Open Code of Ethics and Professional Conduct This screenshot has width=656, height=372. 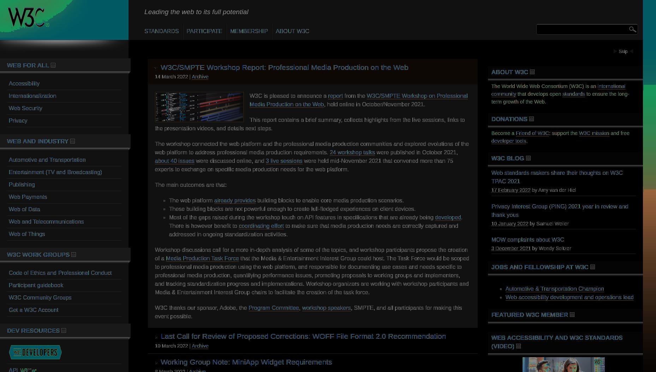(x=60, y=273)
